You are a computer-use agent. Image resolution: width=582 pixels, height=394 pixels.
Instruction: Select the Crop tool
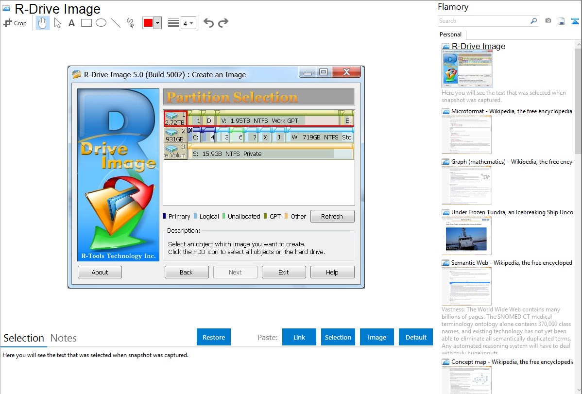coord(15,23)
